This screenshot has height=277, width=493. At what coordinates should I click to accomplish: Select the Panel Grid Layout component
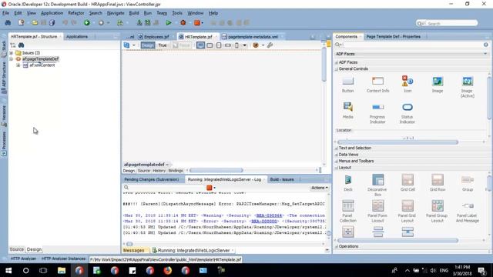[x=407, y=206]
